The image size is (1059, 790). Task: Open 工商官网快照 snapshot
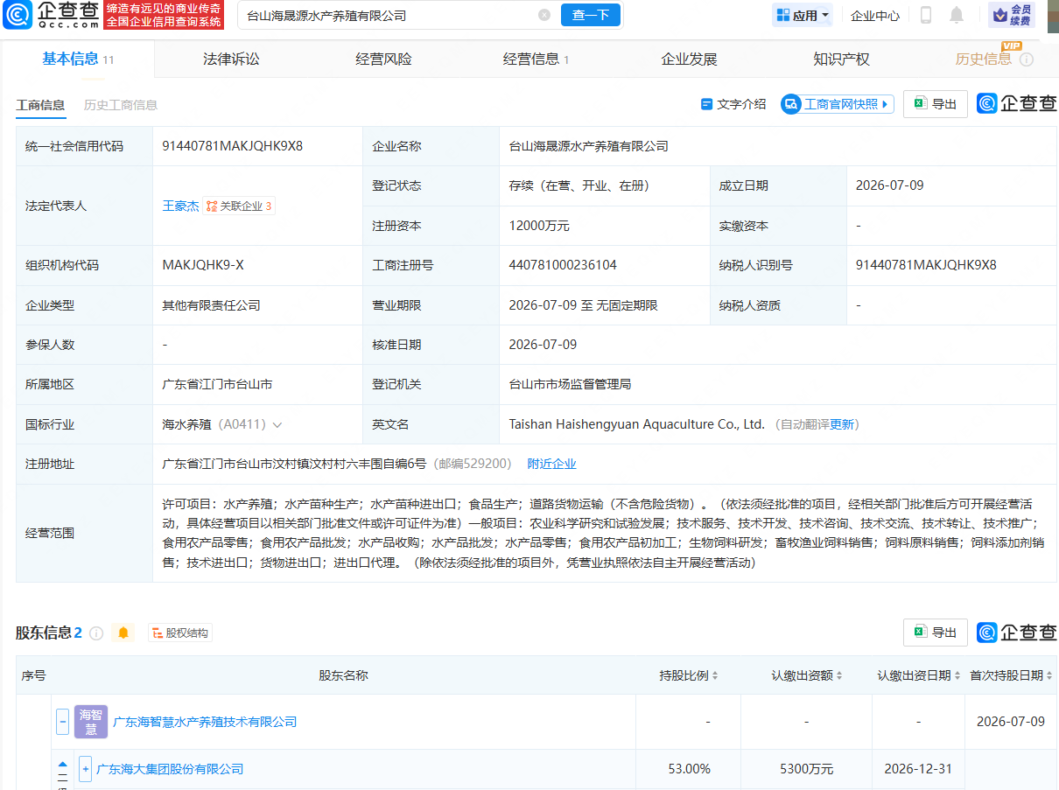coord(837,104)
